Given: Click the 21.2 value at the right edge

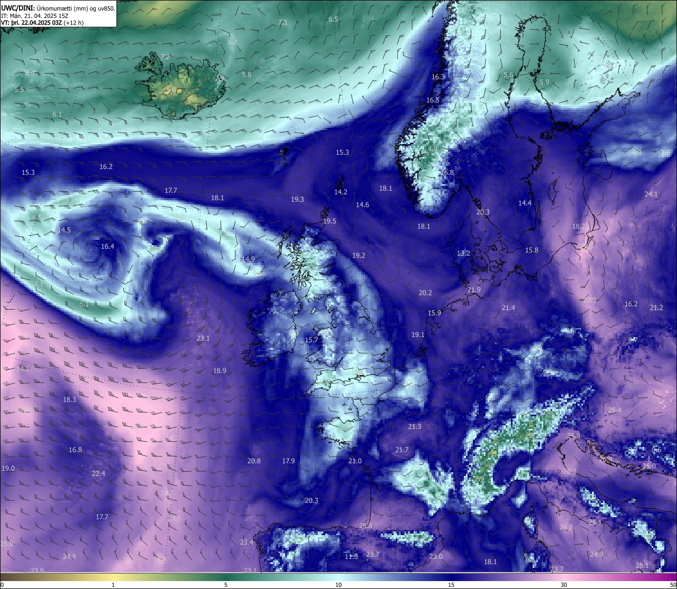Looking at the screenshot, I should pyautogui.click(x=656, y=307).
